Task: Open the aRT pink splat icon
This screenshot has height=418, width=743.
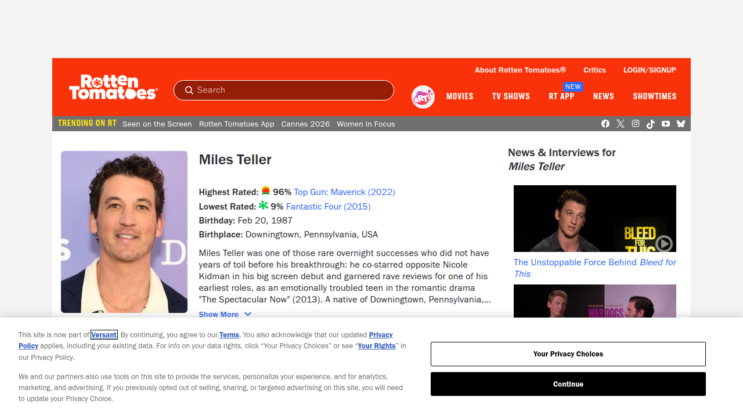Action: tap(423, 97)
